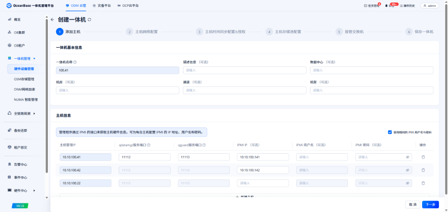
Task: Click the 一体机名称 help icon
Action: coord(75,62)
